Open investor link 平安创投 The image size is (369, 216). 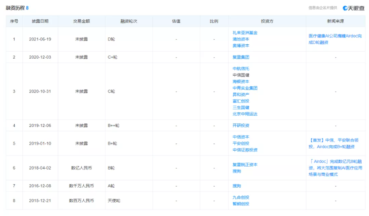(x=241, y=144)
